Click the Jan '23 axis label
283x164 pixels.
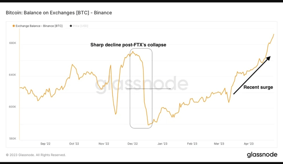tap(162, 144)
